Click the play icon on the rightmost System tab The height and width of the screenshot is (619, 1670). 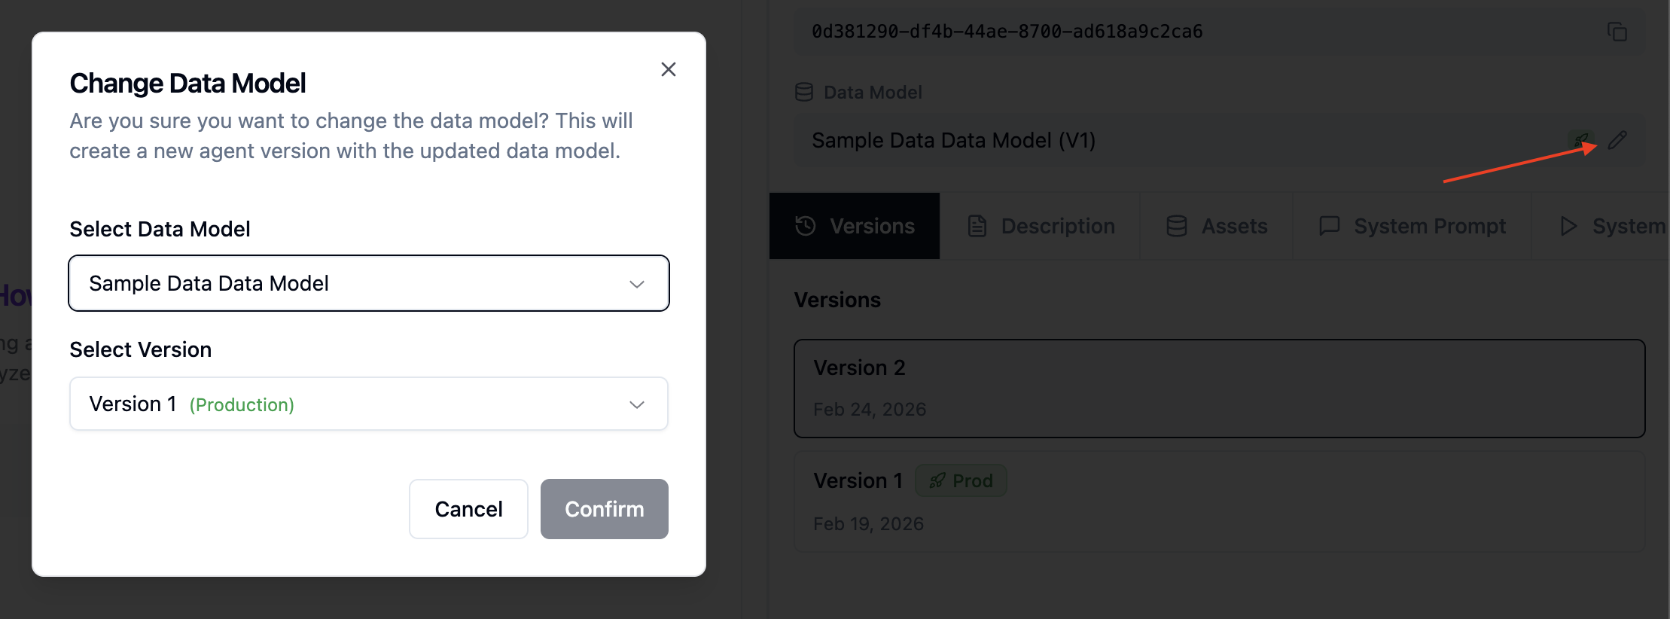click(x=1568, y=225)
